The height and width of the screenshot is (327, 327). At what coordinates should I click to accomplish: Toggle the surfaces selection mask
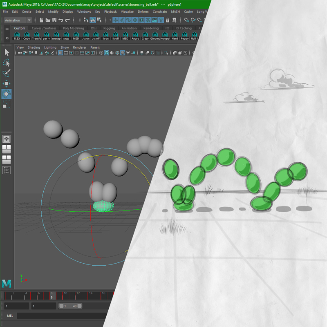(x=135, y=20)
